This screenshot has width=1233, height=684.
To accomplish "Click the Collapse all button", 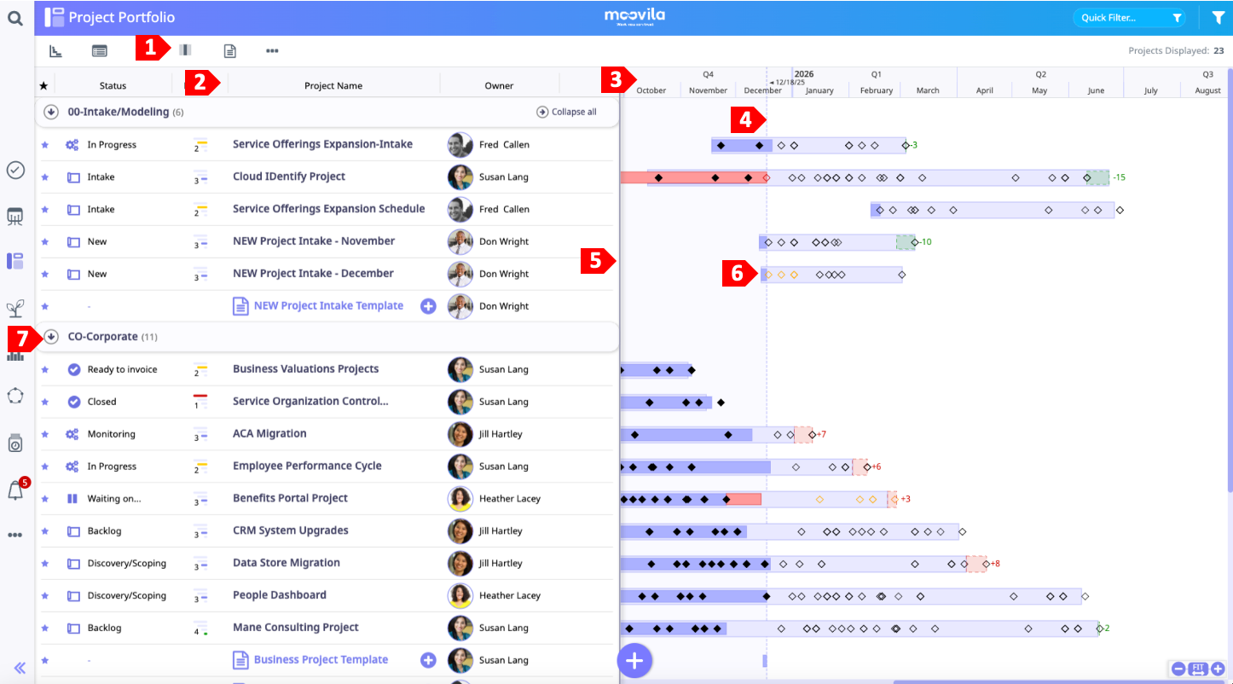I will [x=566, y=112].
